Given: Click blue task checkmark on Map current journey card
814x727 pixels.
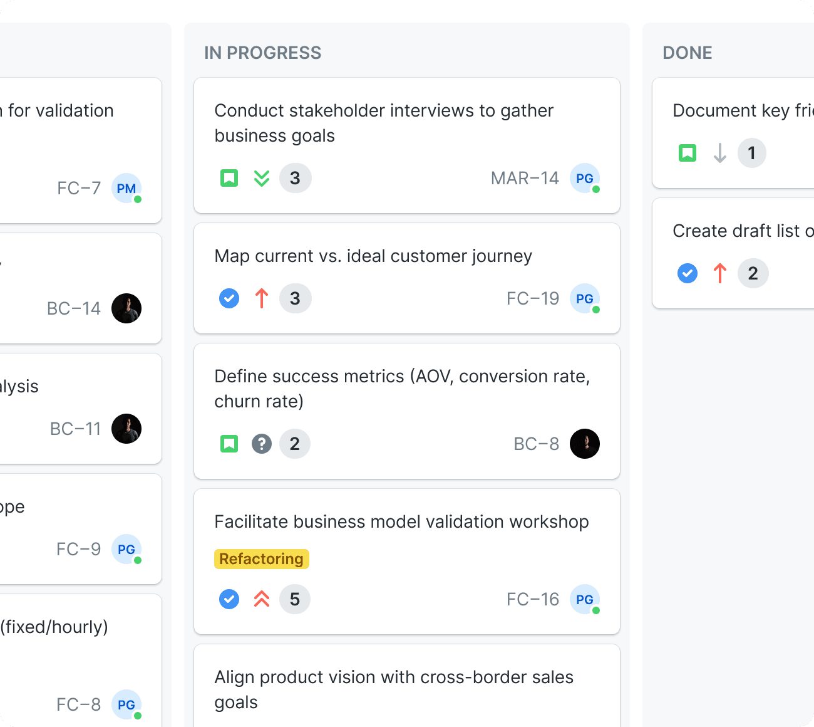Looking at the screenshot, I should [229, 298].
